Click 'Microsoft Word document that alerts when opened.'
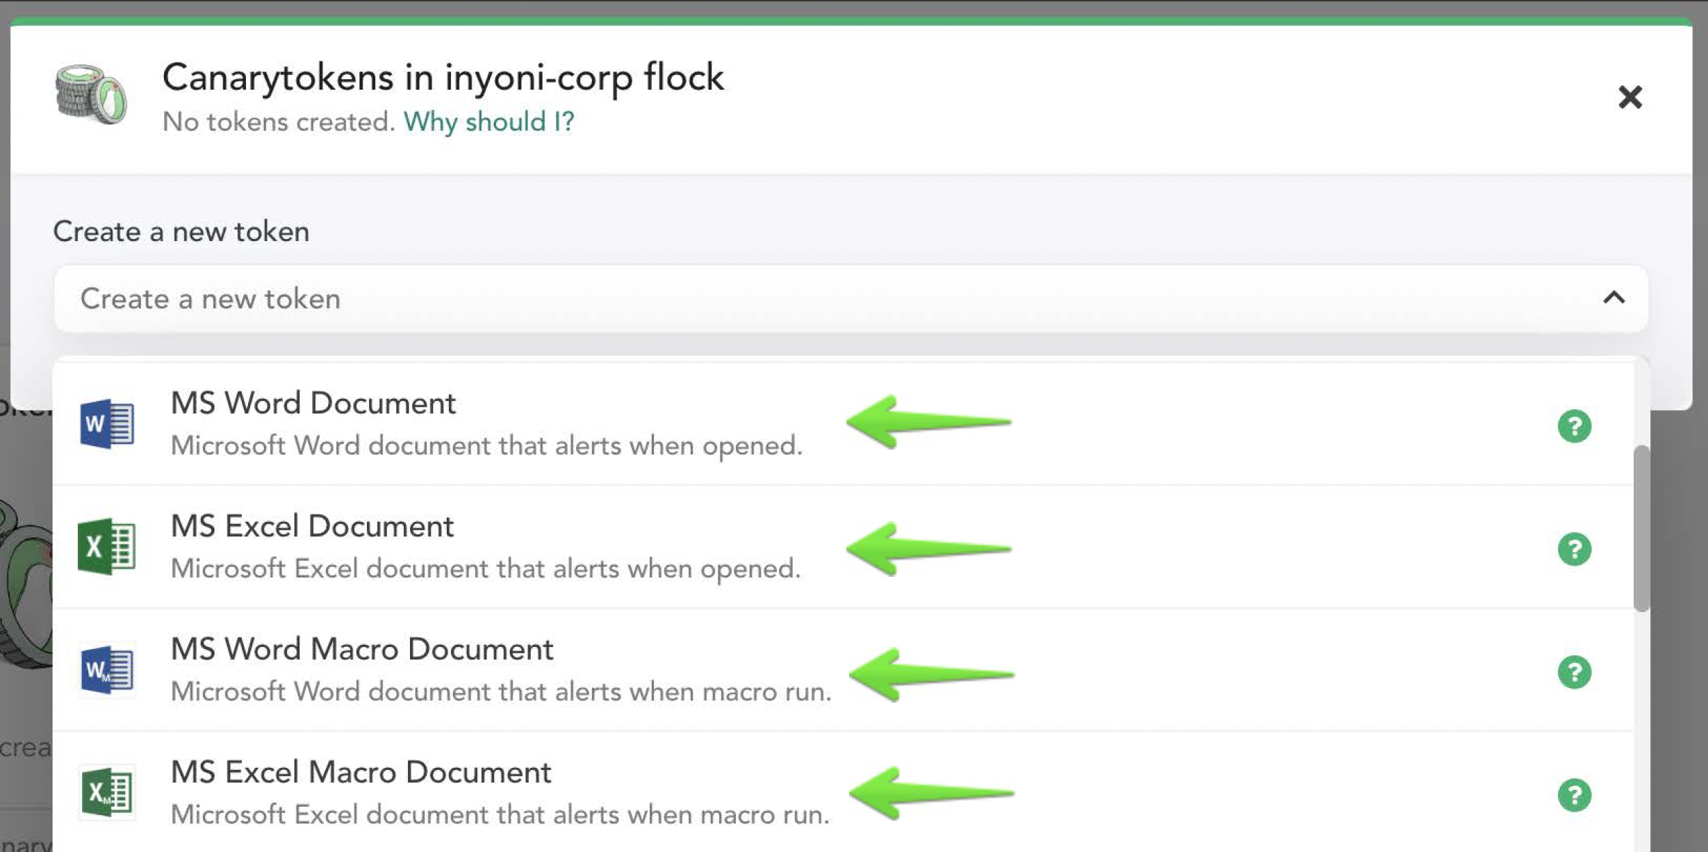 pyautogui.click(x=486, y=445)
